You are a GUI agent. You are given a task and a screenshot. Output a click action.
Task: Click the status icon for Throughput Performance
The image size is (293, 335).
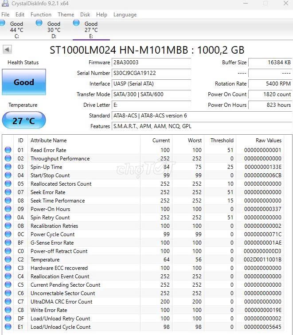point(8,158)
